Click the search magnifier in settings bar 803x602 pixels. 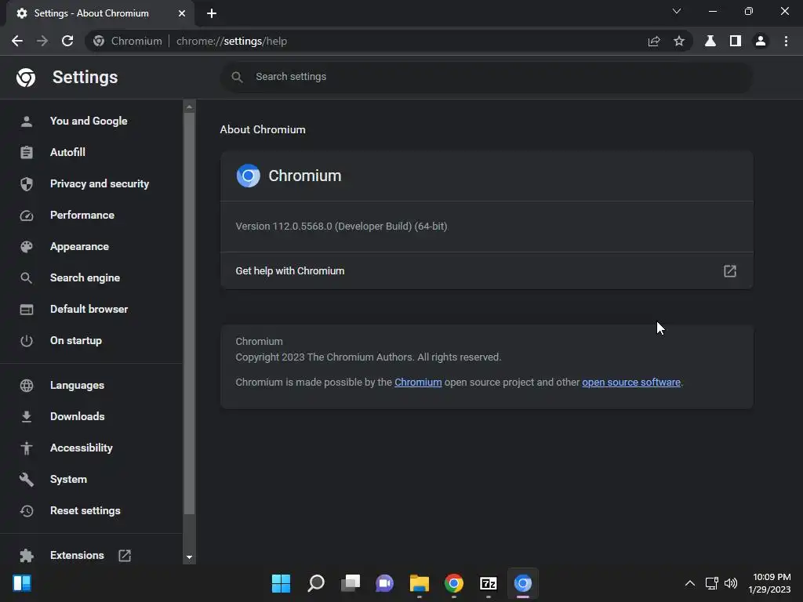point(237,77)
